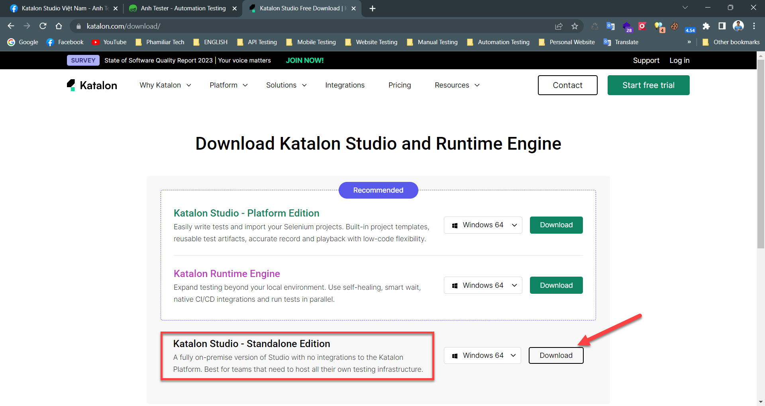765x406 pixels.
Task: Open the Google bookmark
Action: click(x=23, y=42)
